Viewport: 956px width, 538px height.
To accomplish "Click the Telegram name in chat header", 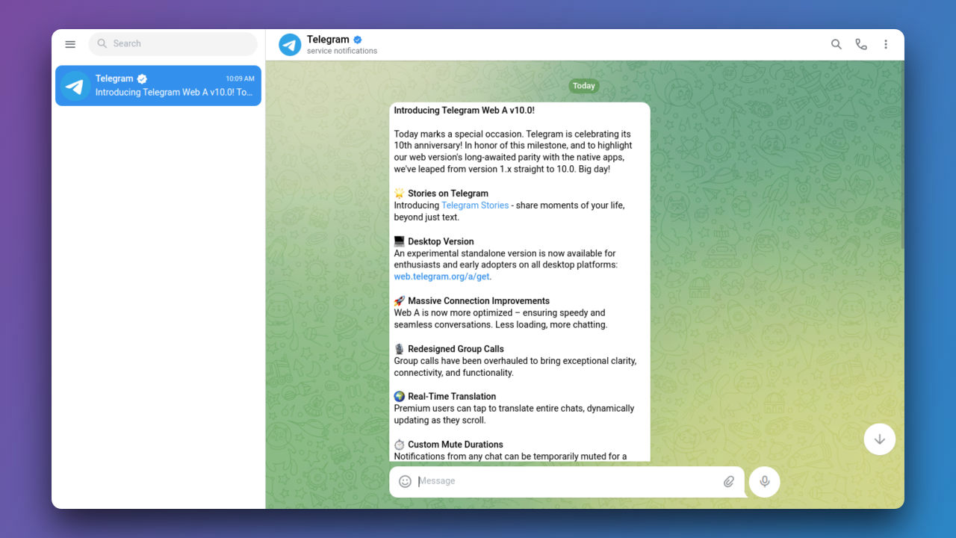I will [328, 40].
